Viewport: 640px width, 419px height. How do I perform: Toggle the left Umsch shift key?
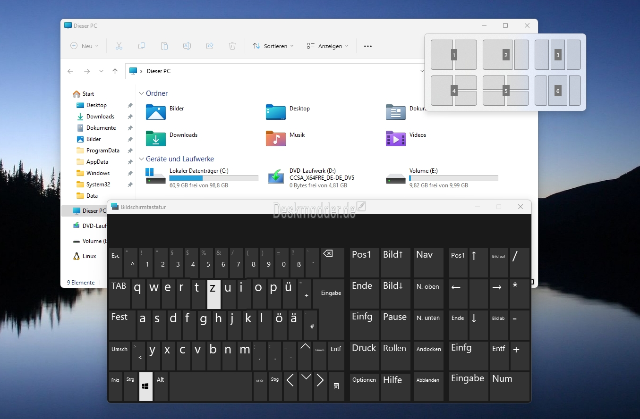tap(119, 356)
